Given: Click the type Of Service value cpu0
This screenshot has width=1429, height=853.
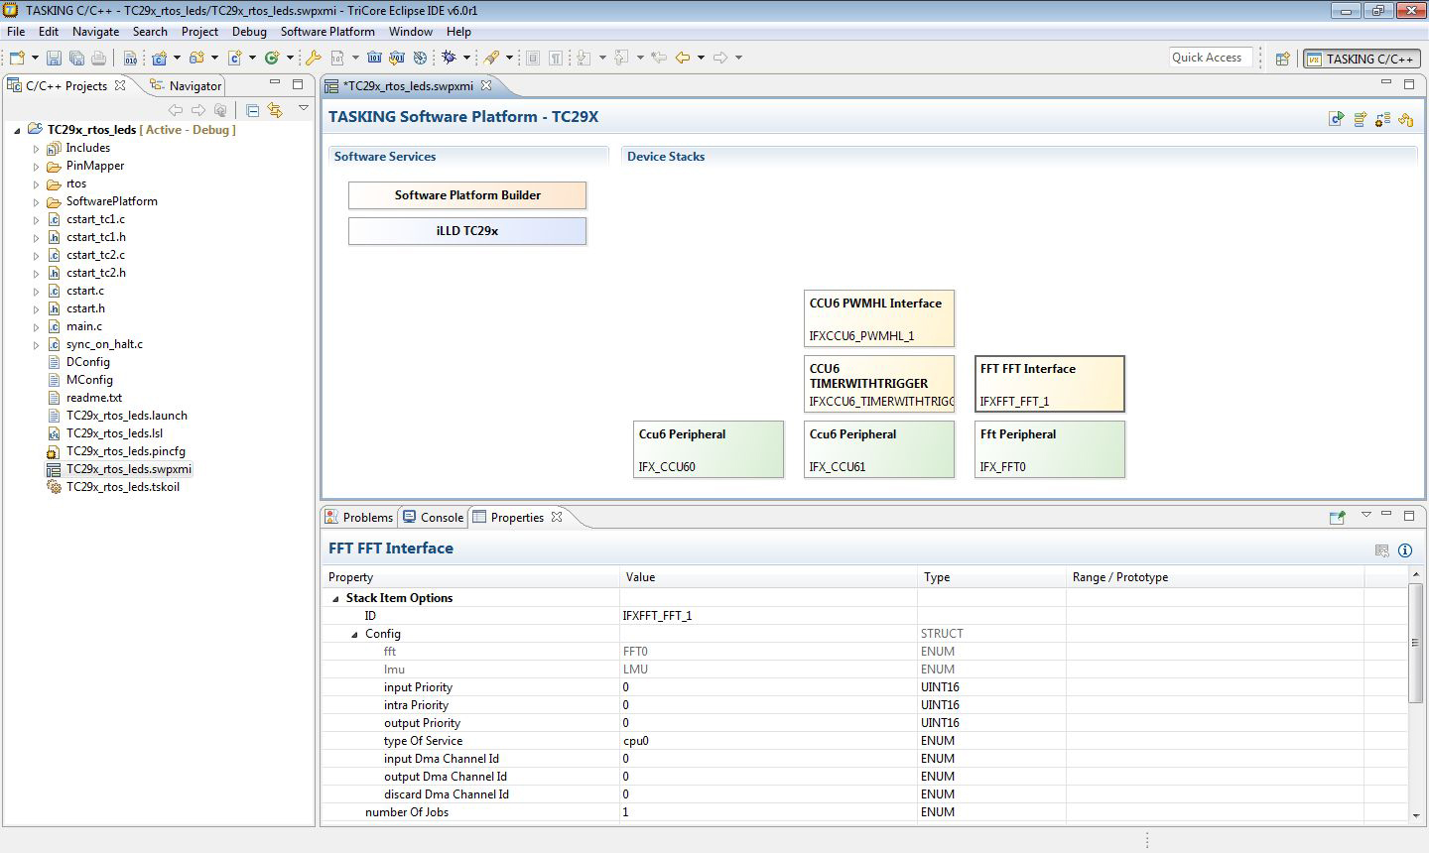Looking at the screenshot, I should point(636,741).
